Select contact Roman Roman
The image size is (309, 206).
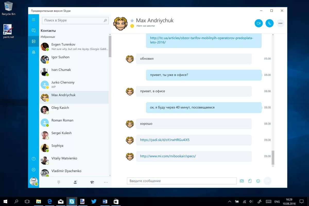coord(74,123)
